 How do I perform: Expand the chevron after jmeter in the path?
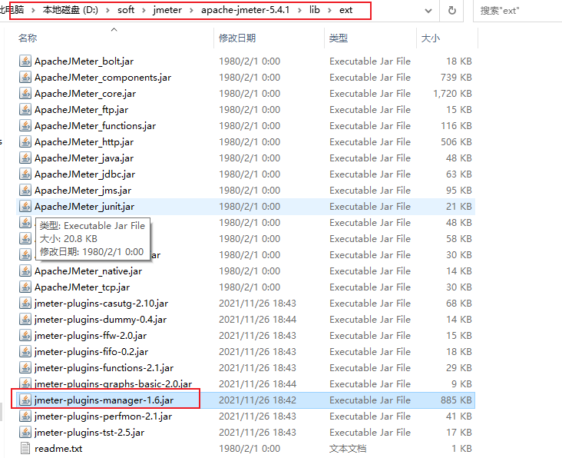pyautogui.click(x=191, y=11)
